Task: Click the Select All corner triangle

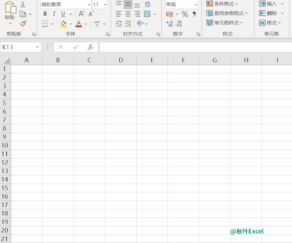Action: (x=6, y=60)
